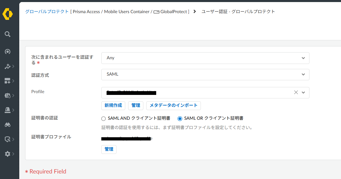Open the siren alert sidebar icon
Image resolution: width=341 pixels, height=179 pixels.
[x=8, y=110]
